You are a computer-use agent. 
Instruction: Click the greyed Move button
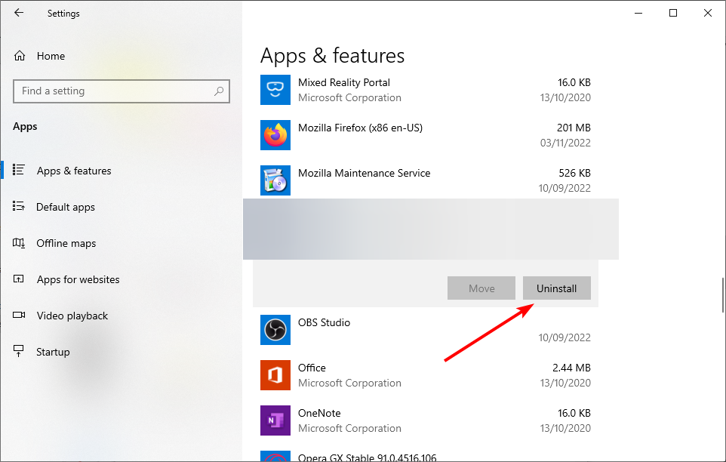point(481,288)
